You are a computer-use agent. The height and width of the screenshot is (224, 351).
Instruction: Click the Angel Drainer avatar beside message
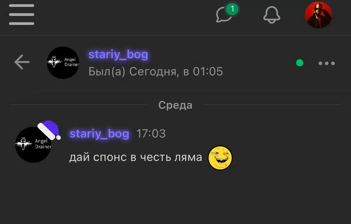click(x=33, y=144)
